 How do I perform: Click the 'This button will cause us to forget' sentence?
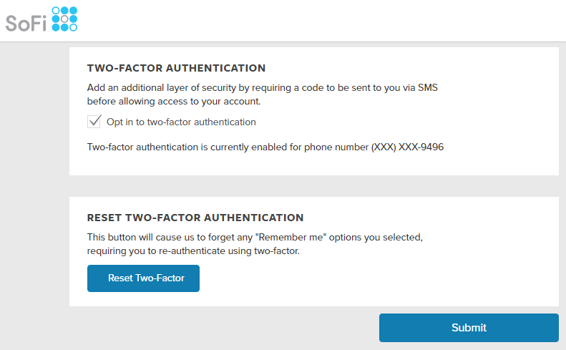(x=255, y=238)
